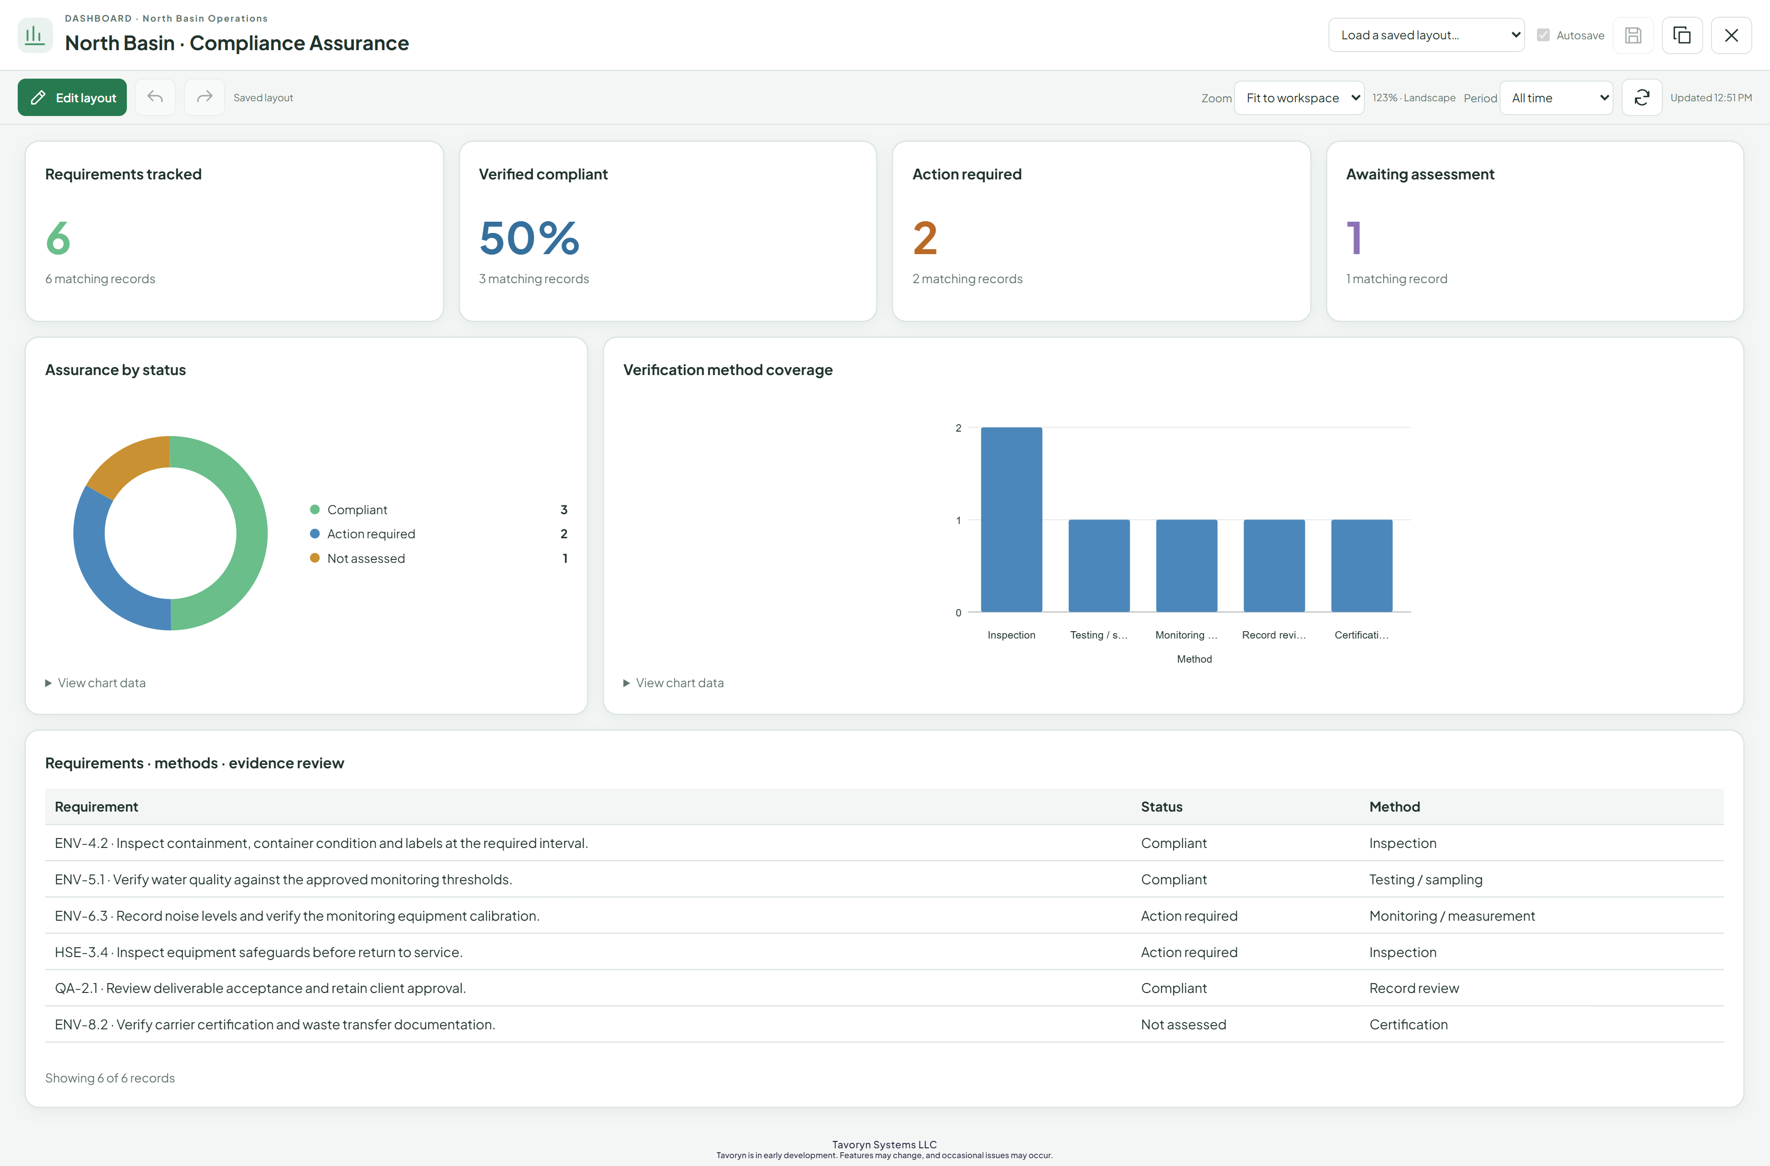The width and height of the screenshot is (1770, 1166).
Task: Refresh the dashboard data
Action: point(1641,97)
